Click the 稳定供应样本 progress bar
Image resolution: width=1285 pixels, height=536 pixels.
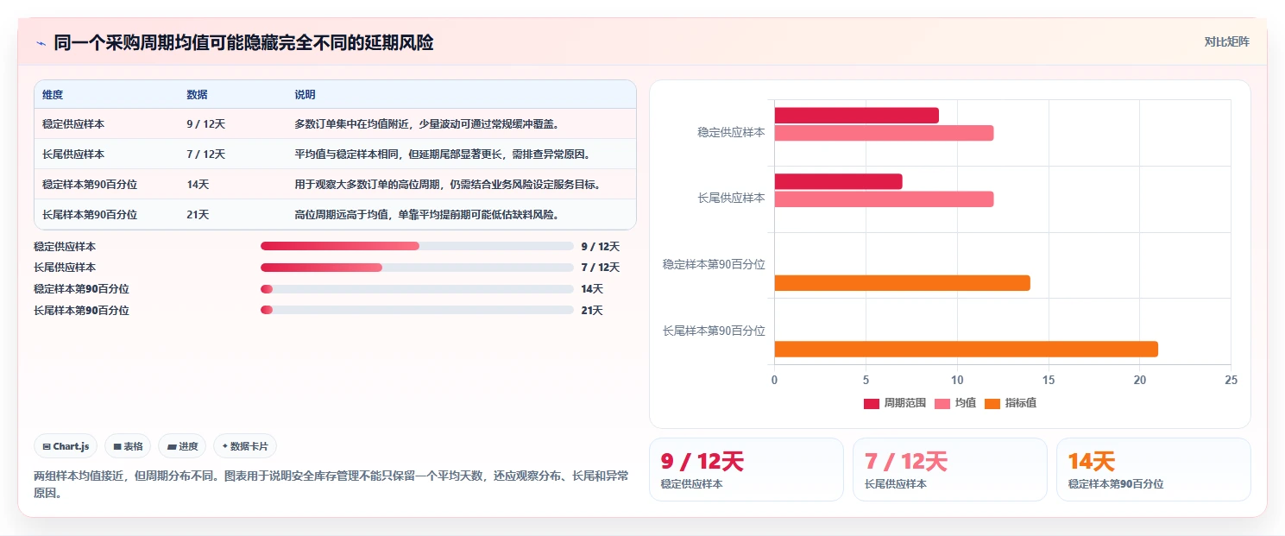pyautogui.click(x=417, y=246)
